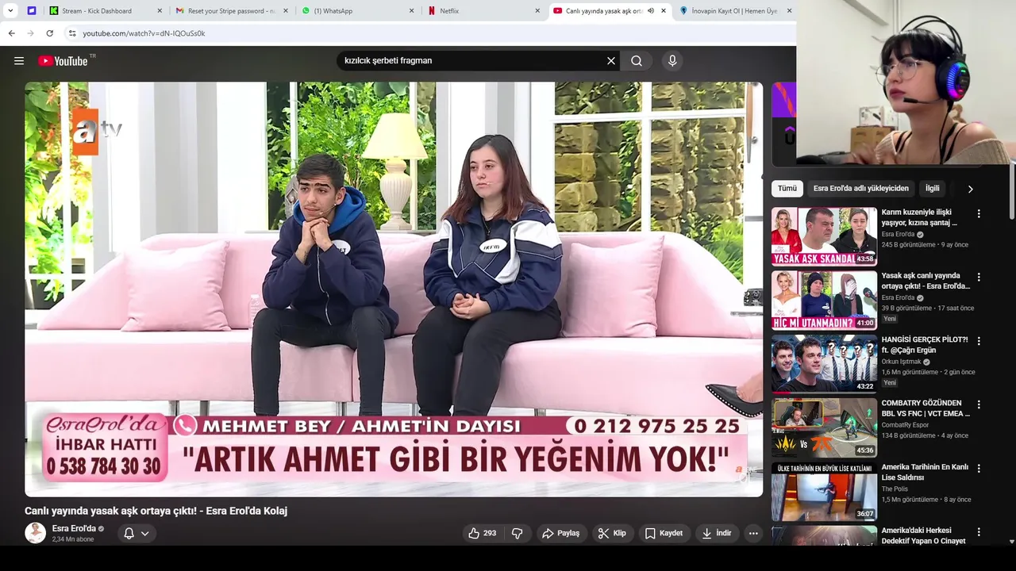Share the video via Paylaş

coord(561,534)
